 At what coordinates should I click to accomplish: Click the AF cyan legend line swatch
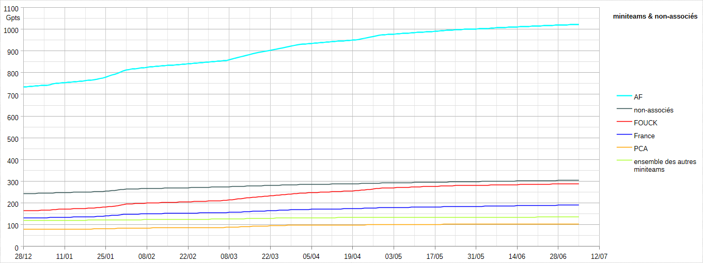tap(624, 96)
